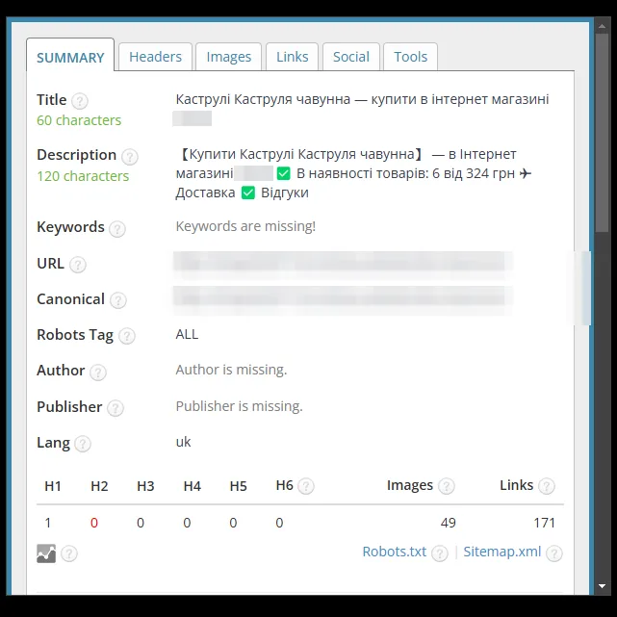Click the '60 characters' title count
Image resolution: width=617 pixels, height=617 pixels.
pyautogui.click(x=79, y=120)
